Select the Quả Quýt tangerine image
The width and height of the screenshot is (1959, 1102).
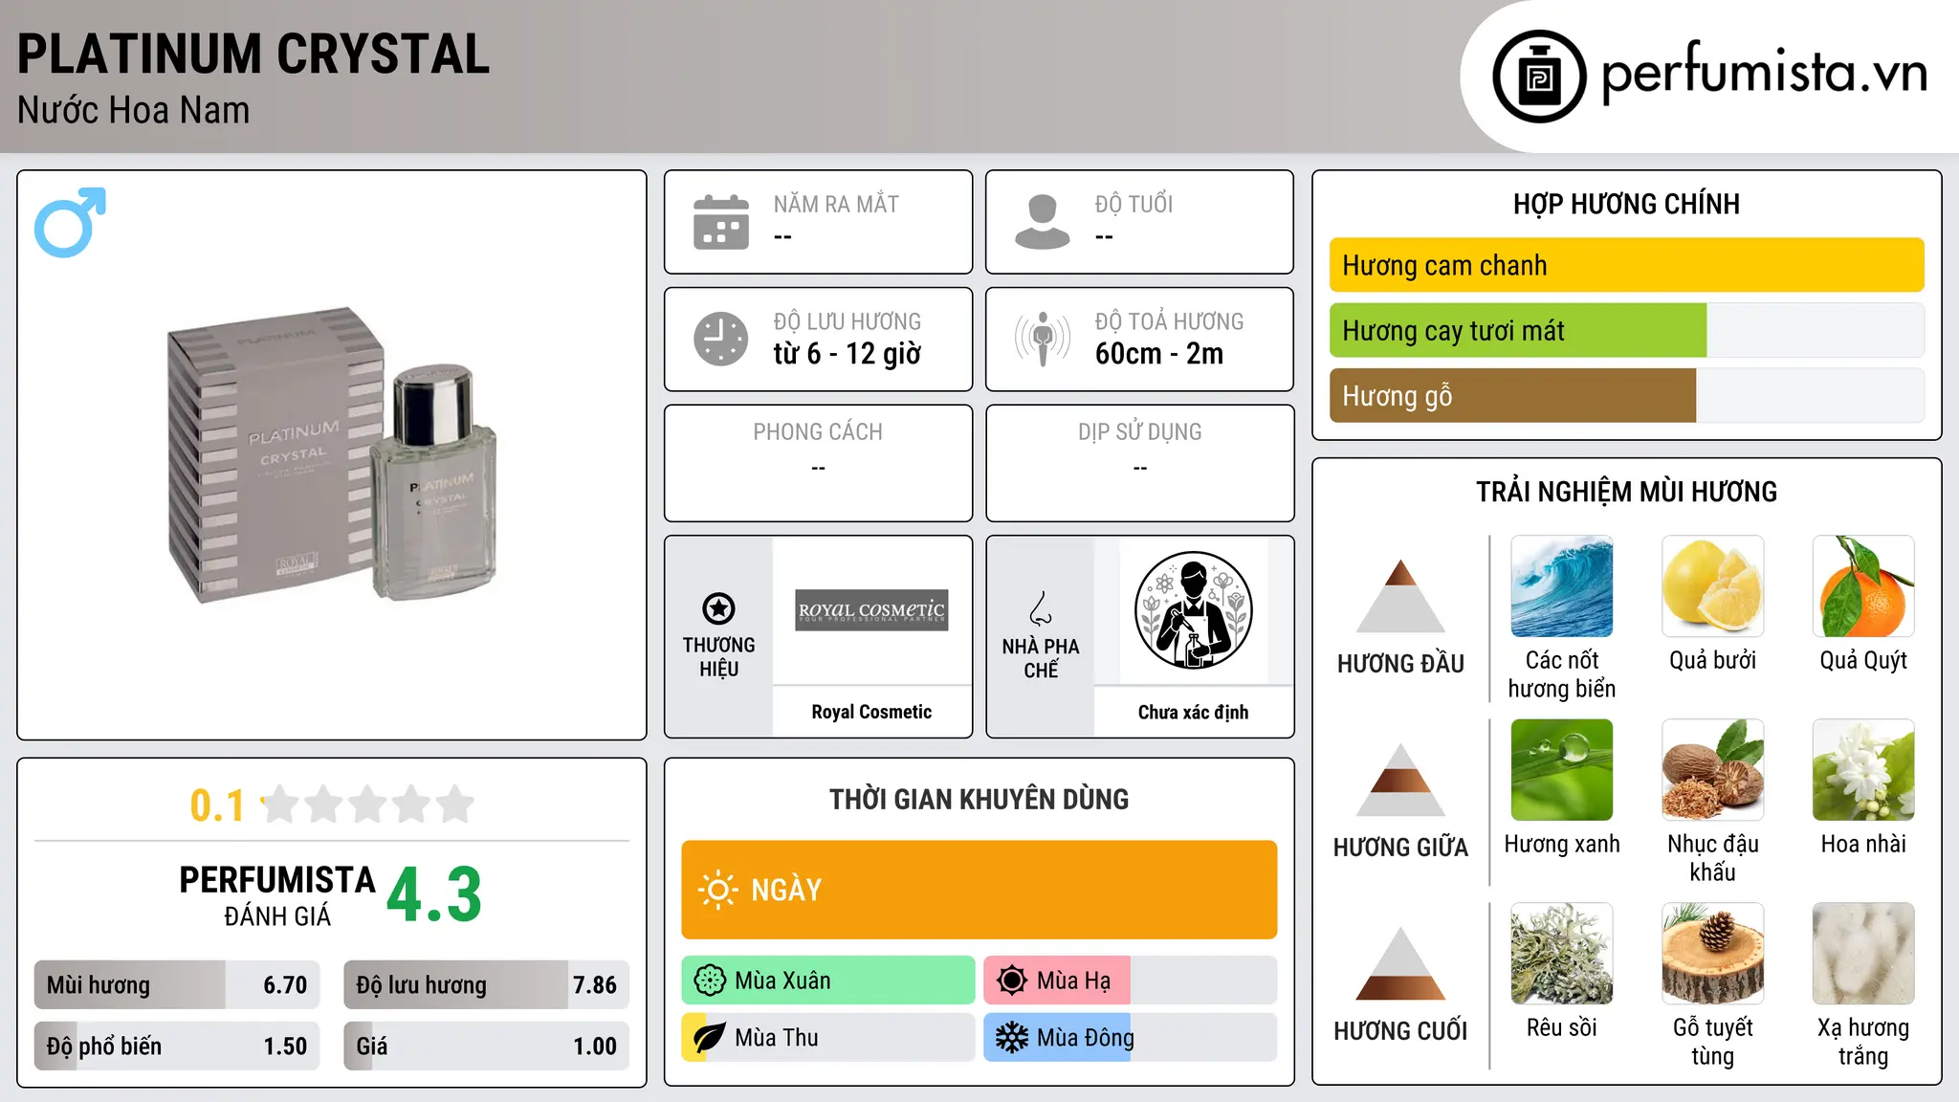pyautogui.click(x=1863, y=586)
